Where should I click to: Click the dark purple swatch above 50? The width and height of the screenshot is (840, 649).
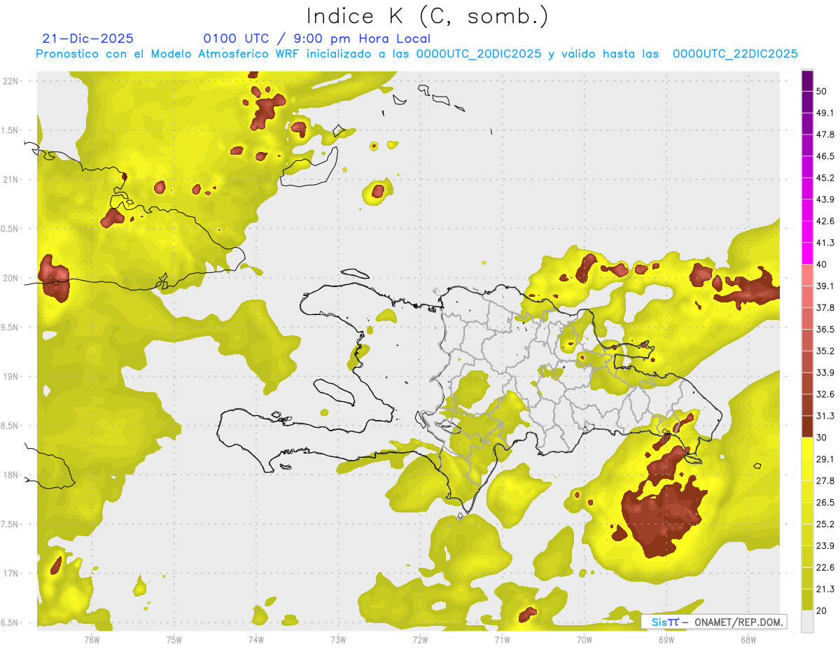[x=807, y=81]
